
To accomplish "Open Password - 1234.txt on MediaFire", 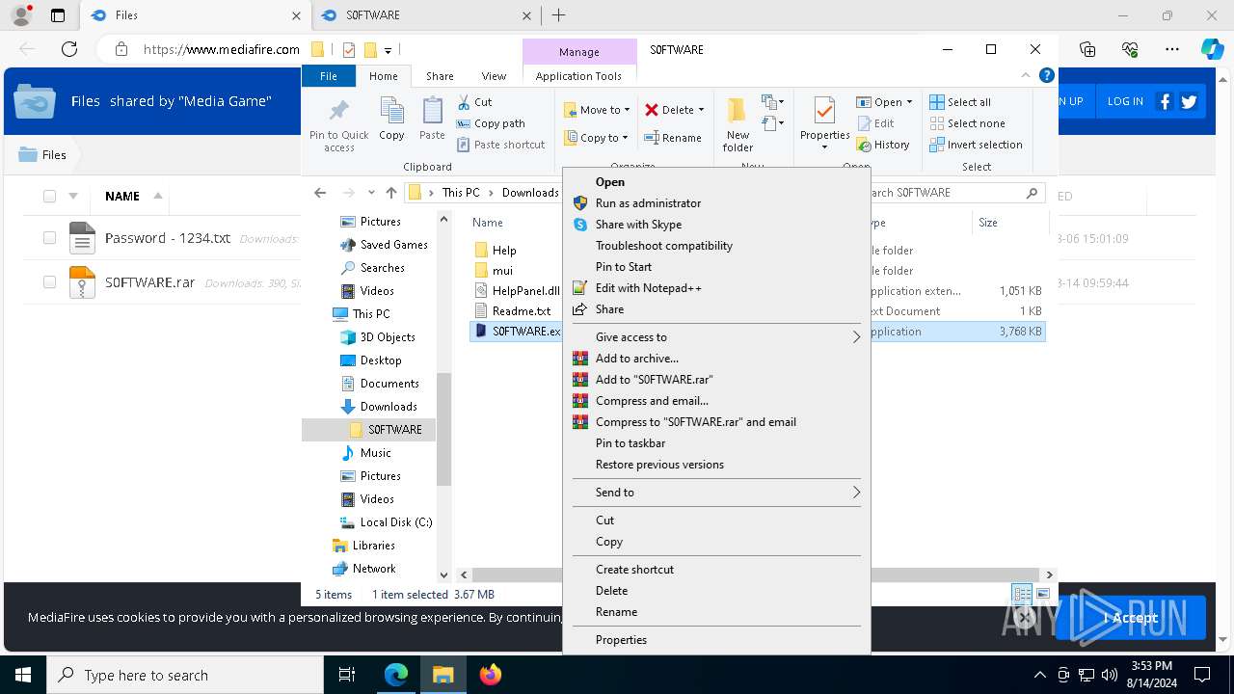I will point(168,238).
